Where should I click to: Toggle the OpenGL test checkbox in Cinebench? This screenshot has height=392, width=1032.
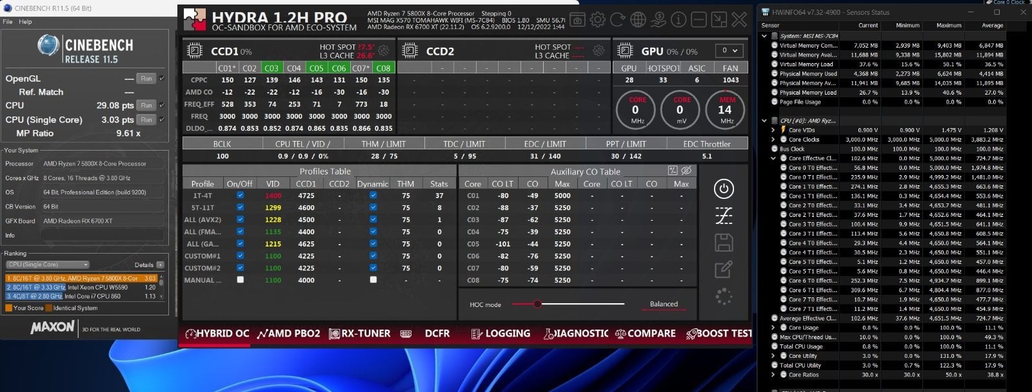161,79
